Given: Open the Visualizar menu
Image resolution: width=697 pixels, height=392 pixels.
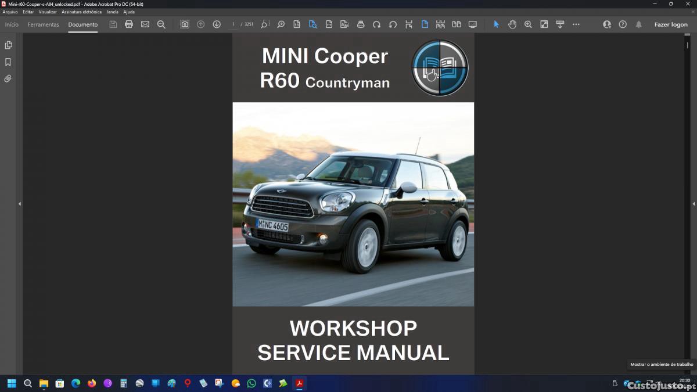Looking at the screenshot, I should pos(48,12).
